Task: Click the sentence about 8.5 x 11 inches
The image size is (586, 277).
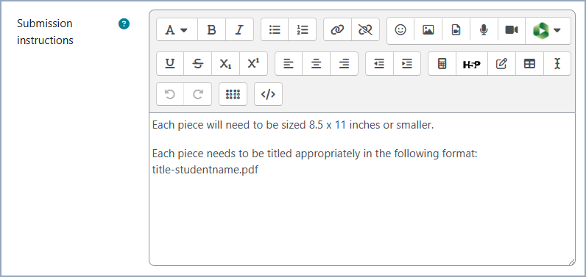Action: pos(292,125)
